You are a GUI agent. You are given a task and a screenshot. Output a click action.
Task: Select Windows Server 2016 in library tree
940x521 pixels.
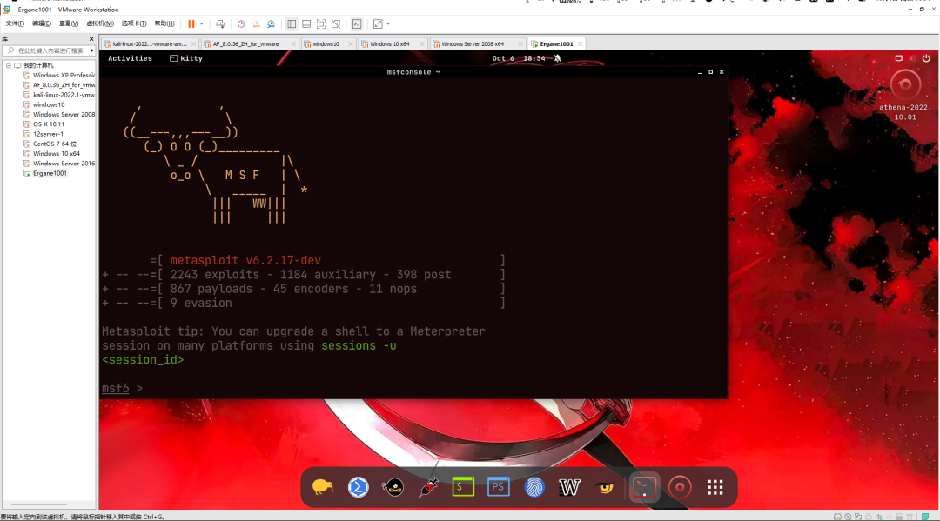pos(64,164)
